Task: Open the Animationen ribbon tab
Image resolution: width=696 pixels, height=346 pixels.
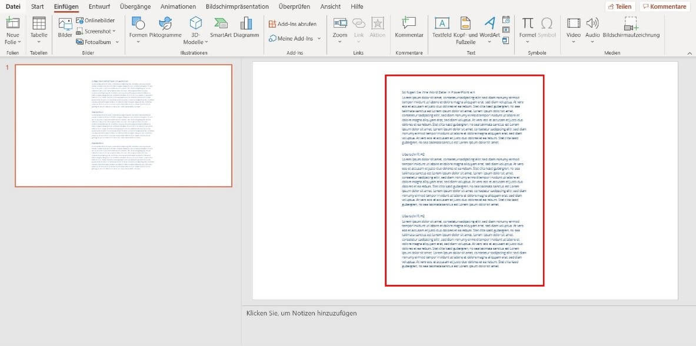Action: click(x=178, y=6)
